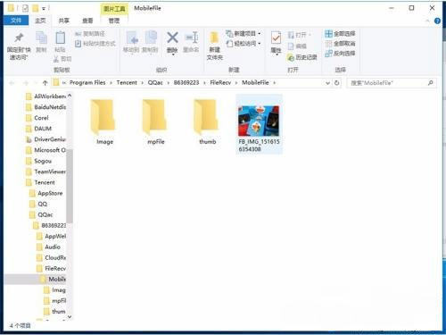Open Quick Access Toolbar customize dropdown
The image size is (446, 335).
[x=44, y=9]
